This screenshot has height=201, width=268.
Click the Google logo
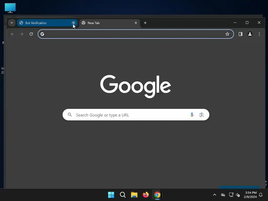(x=136, y=86)
